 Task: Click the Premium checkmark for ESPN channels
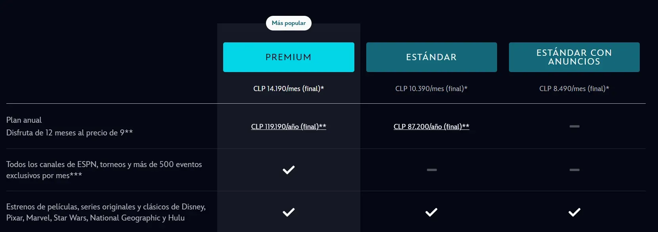[289, 170]
